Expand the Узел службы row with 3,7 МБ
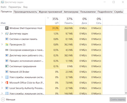 click(2, 77)
